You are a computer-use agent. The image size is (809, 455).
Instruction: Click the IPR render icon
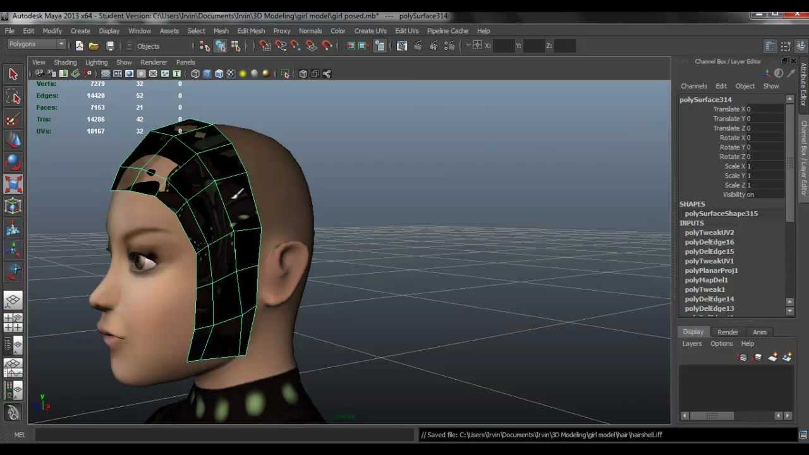point(434,45)
